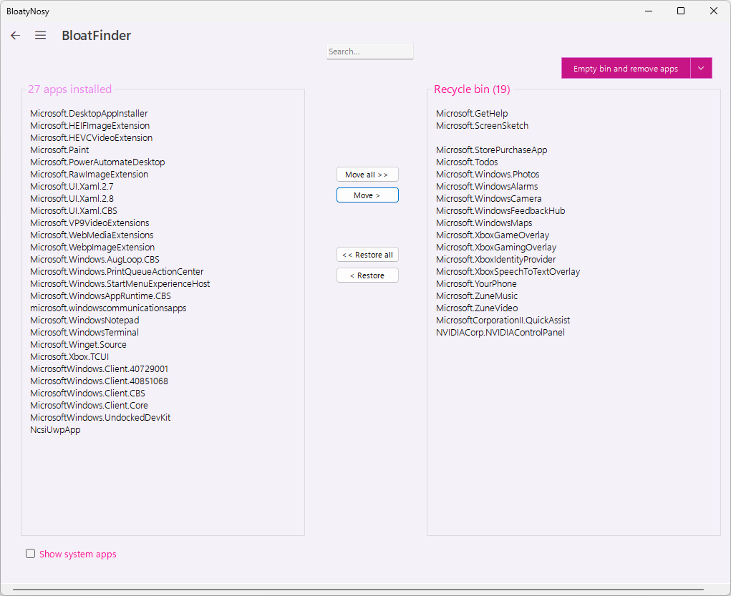Select Microsoft.YourPhone in recycle bin
The image size is (731, 596).
476,283
